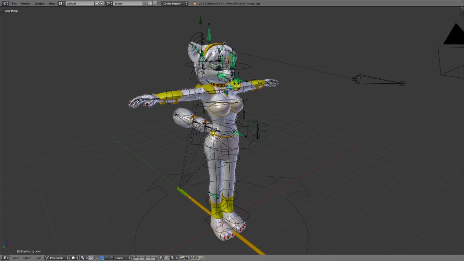Open the pivot point selector icon
464x261 pixels.
(84, 258)
